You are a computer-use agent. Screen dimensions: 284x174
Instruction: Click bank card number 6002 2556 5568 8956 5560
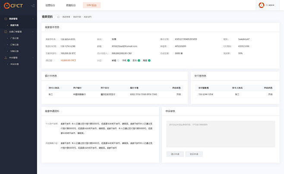[x=143, y=94]
